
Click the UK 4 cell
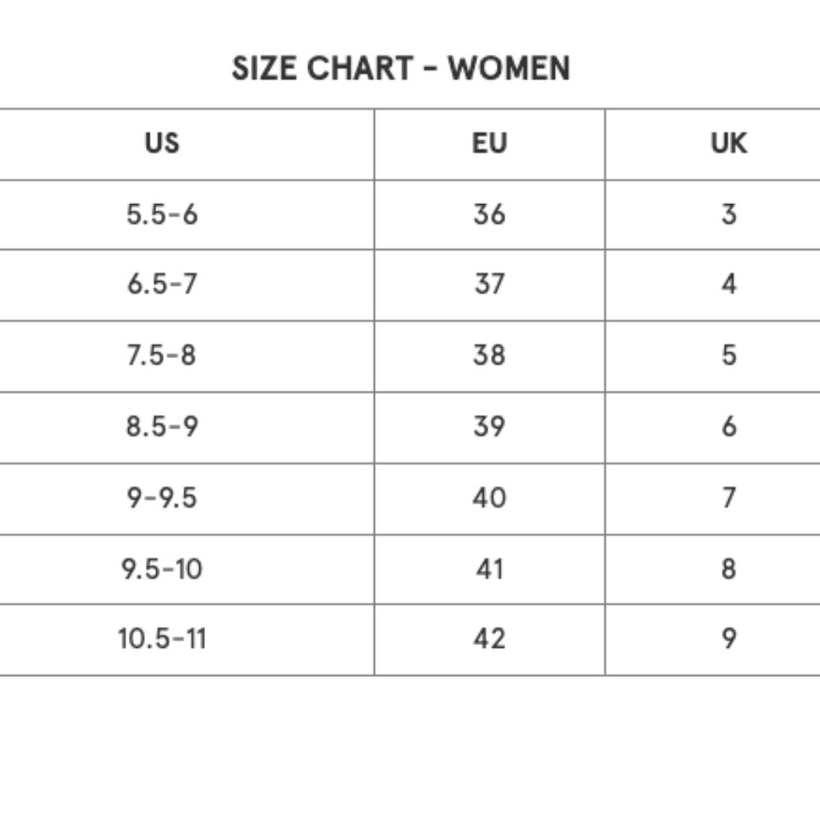728,285
